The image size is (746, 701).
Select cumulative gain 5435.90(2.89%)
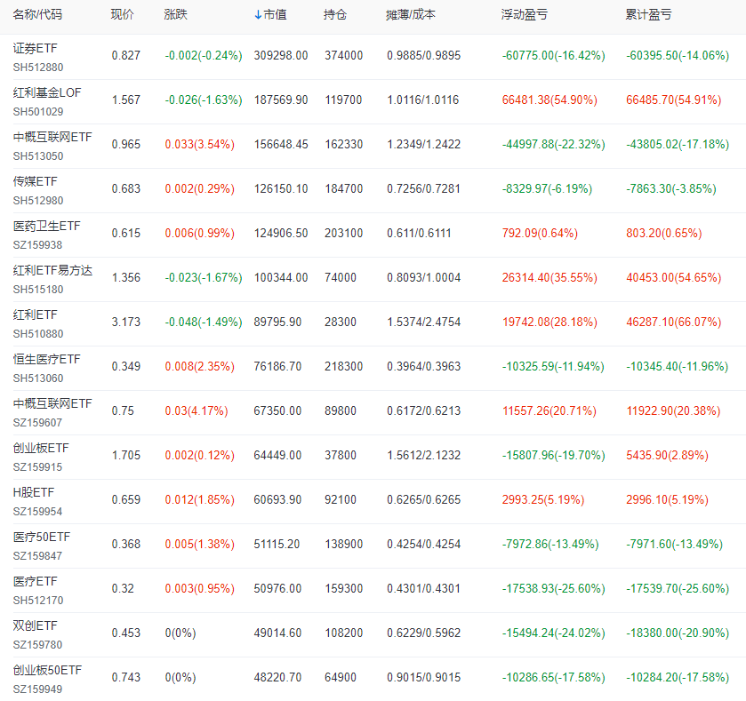pyautogui.click(x=668, y=456)
